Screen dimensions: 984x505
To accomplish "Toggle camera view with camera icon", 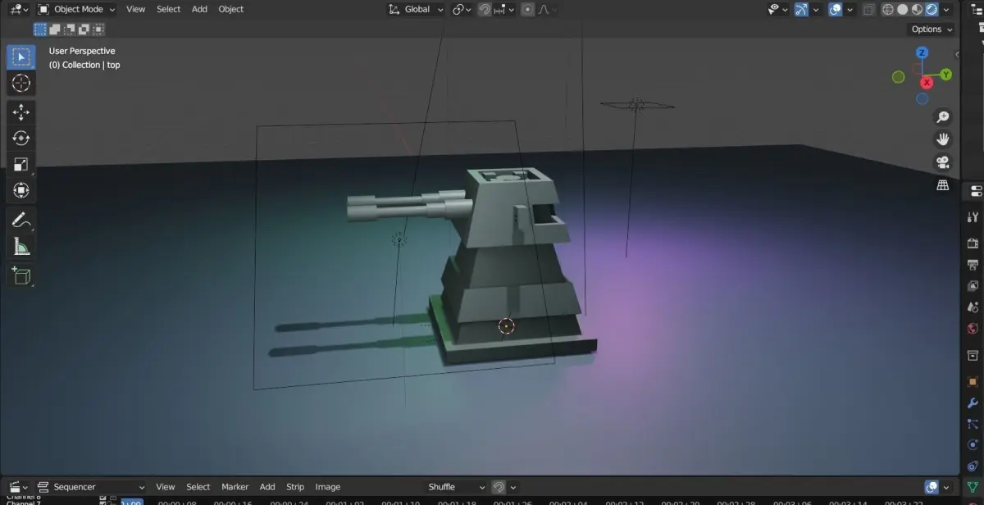I will point(943,162).
